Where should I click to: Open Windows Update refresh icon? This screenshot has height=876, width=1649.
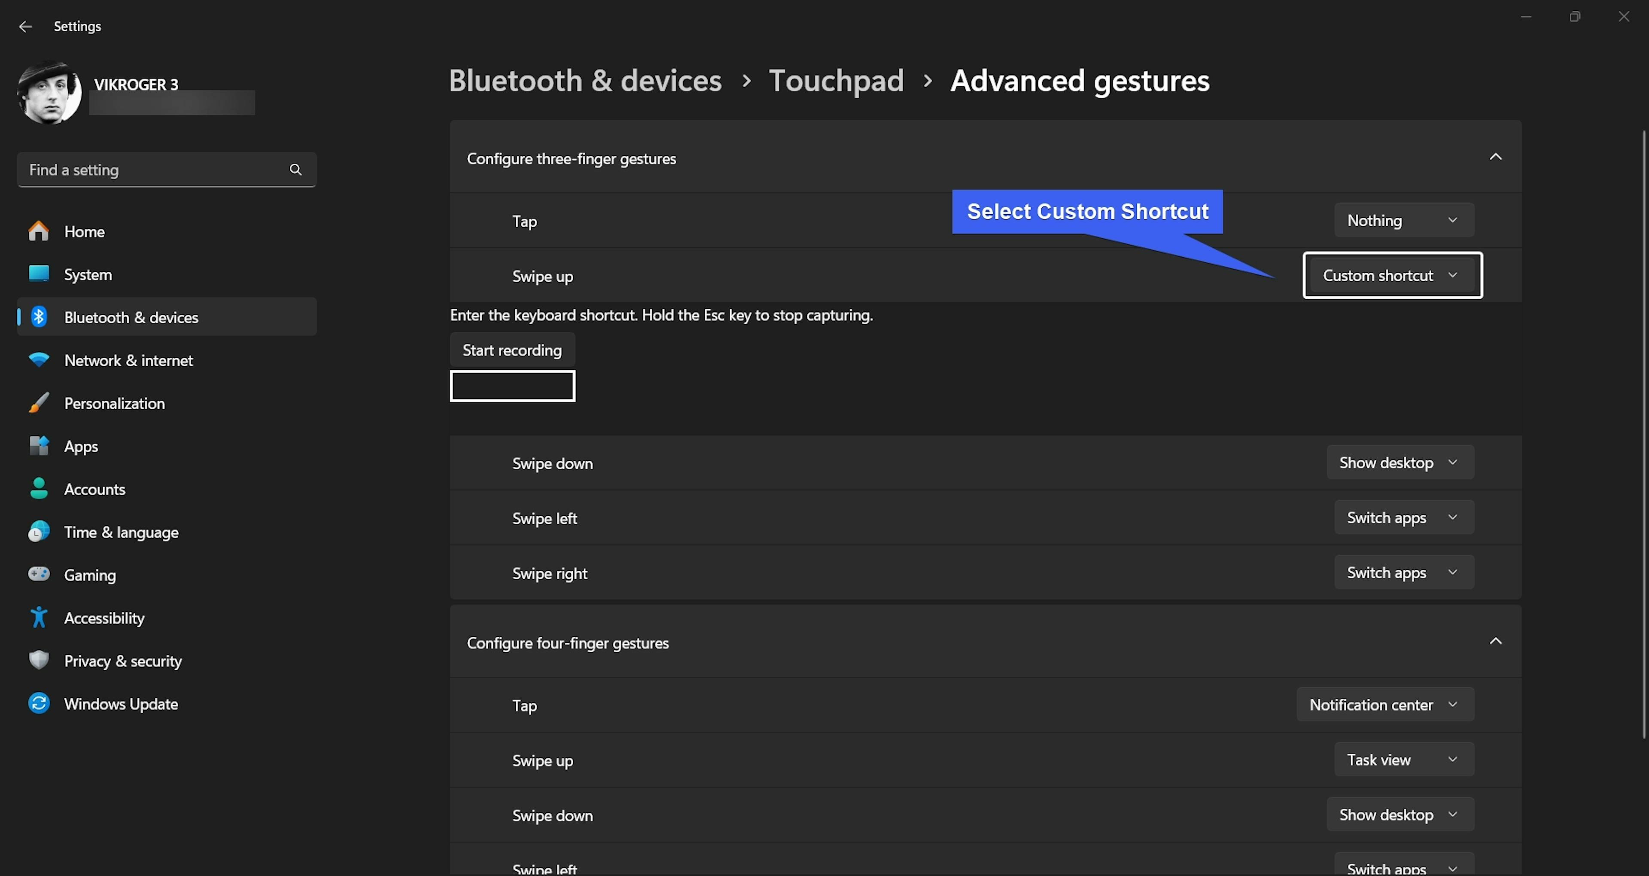tap(38, 703)
